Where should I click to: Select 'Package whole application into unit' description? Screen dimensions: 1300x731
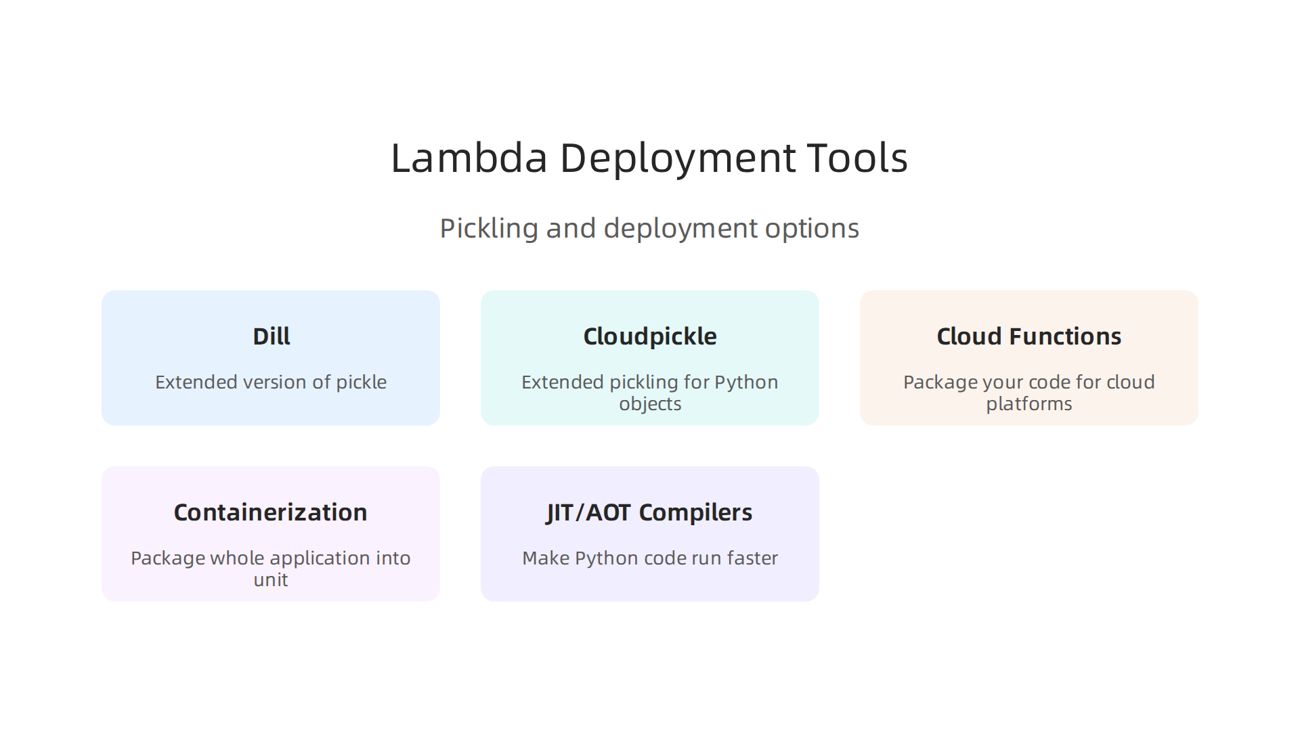tap(271, 569)
